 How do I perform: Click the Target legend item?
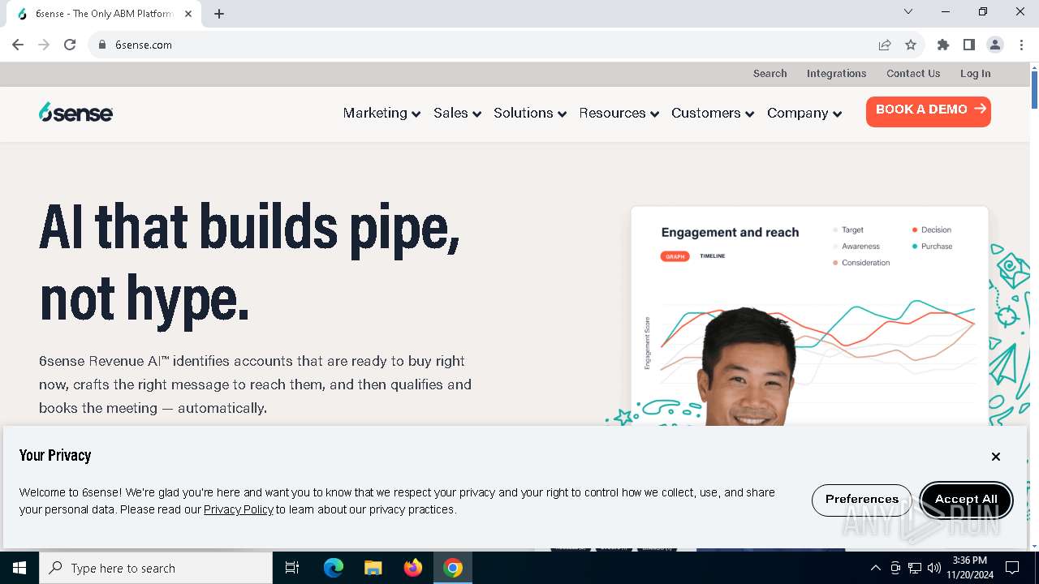click(848, 230)
